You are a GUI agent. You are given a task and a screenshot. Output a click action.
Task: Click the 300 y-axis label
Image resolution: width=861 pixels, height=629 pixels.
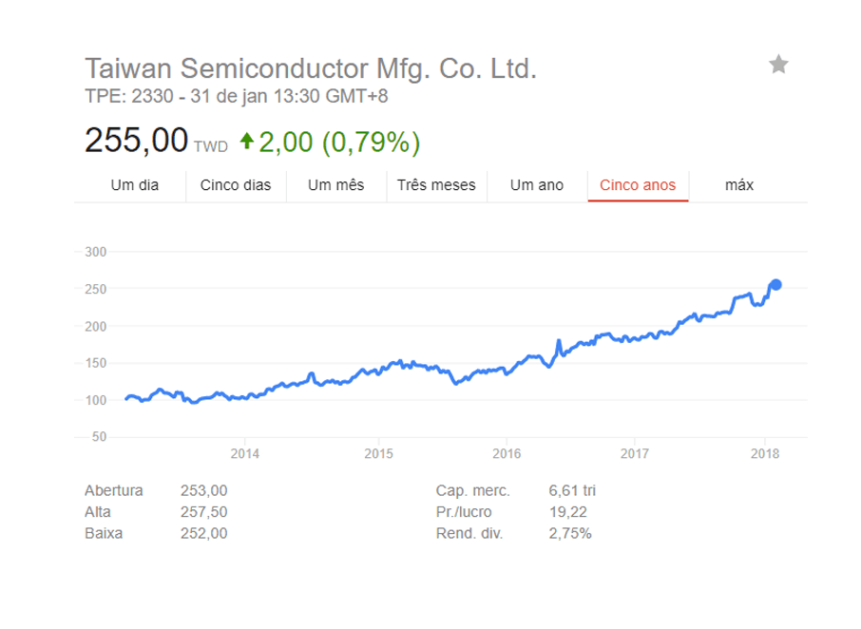pyautogui.click(x=96, y=252)
